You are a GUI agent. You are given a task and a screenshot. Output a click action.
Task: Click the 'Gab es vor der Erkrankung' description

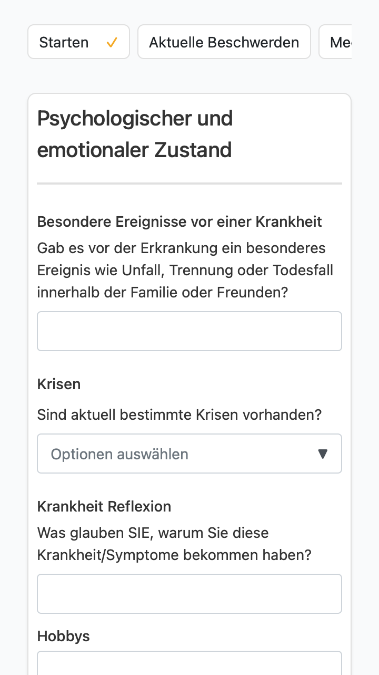(185, 270)
